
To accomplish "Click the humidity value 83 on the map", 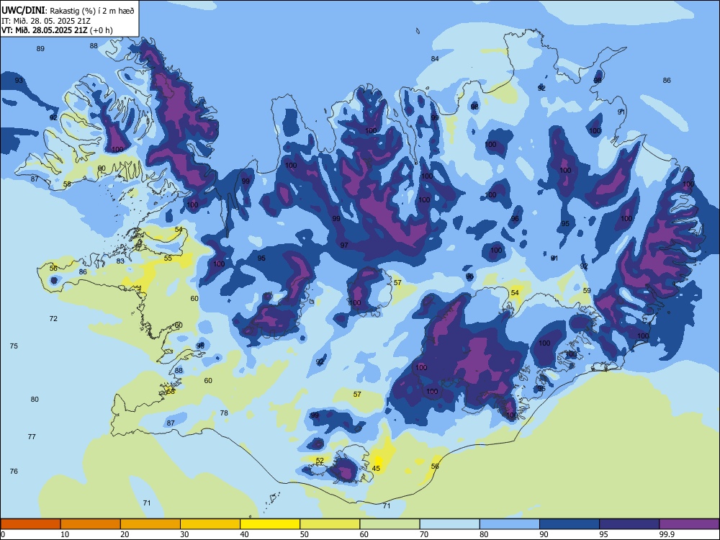I will tap(120, 261).
